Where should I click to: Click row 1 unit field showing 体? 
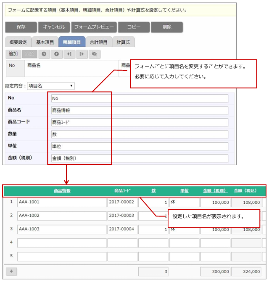tap(185, 203)
